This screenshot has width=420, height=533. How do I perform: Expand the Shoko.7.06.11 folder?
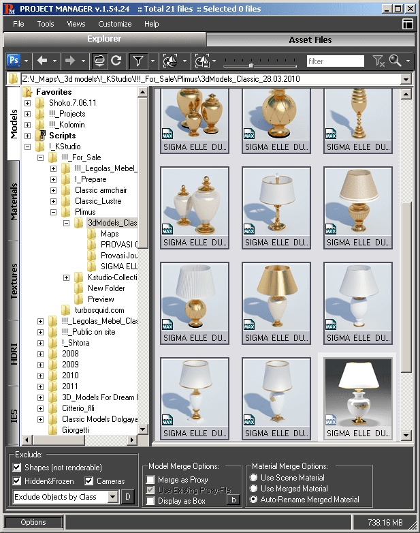pos(27,103)
